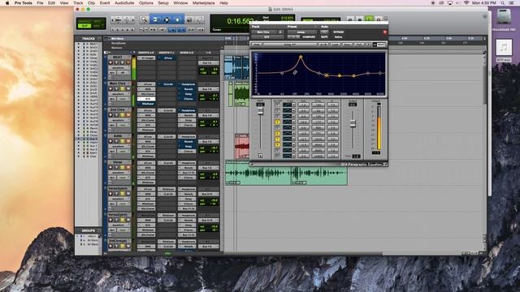Open Q10 insert on Main Chrs track

tap(146, 99)
